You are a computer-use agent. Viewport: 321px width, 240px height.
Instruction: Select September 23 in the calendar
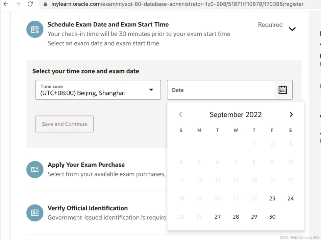[x=272, y=198]
